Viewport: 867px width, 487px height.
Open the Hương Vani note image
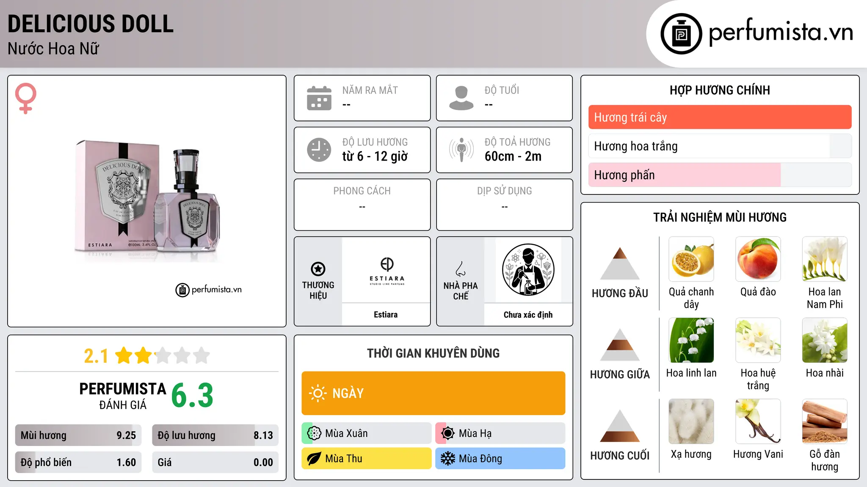(758, 421)
